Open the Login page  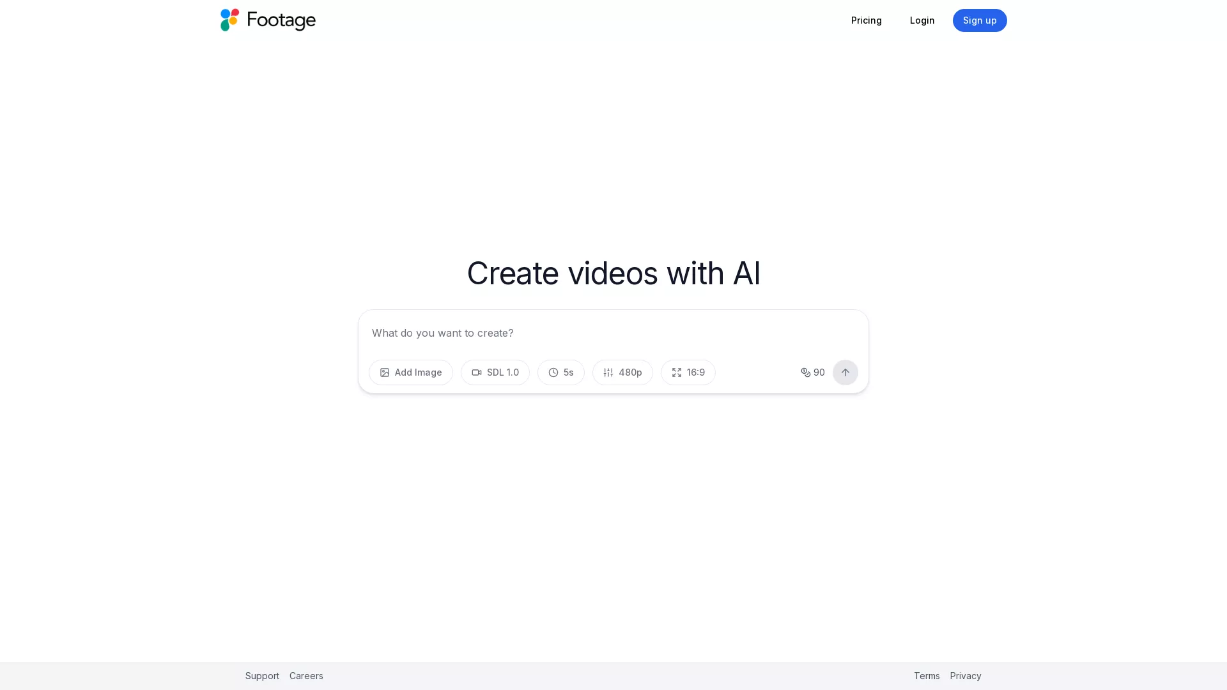pos(922,20)
